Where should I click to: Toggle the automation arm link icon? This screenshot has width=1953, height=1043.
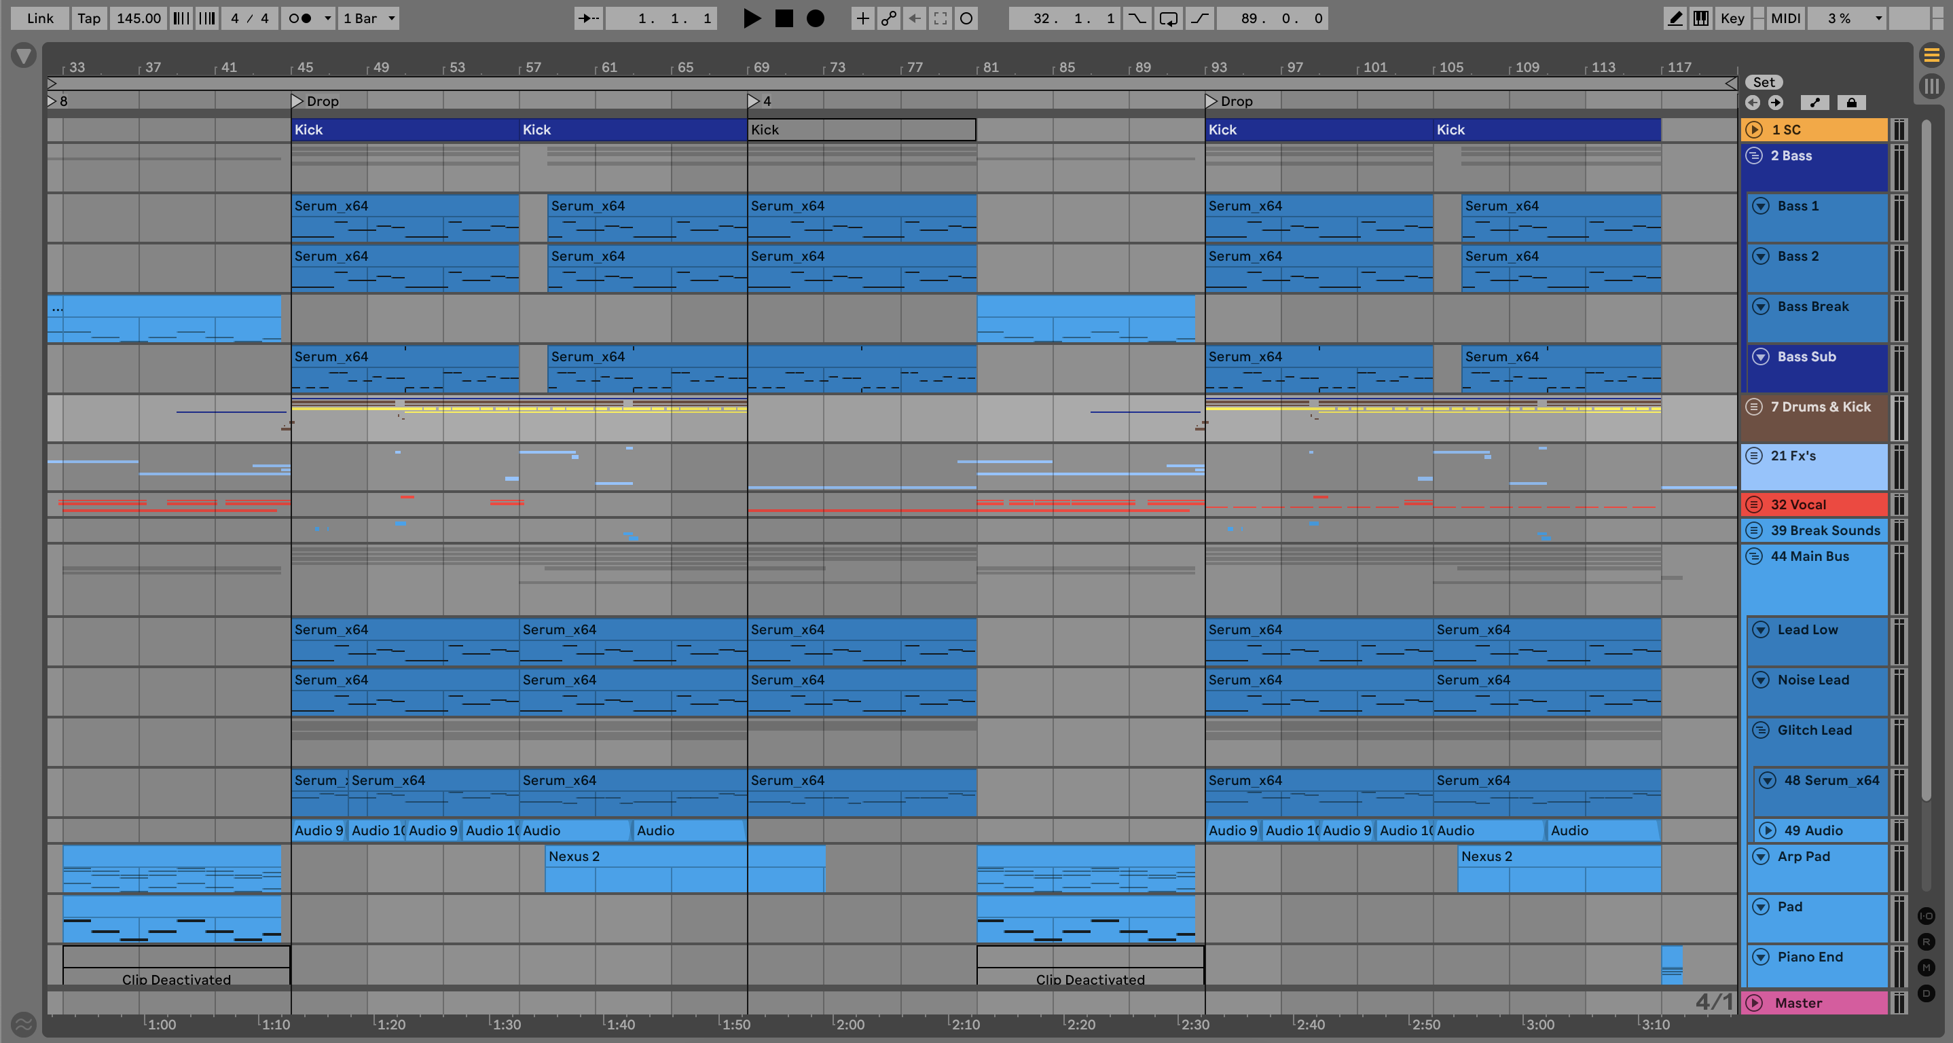point(888,18)
